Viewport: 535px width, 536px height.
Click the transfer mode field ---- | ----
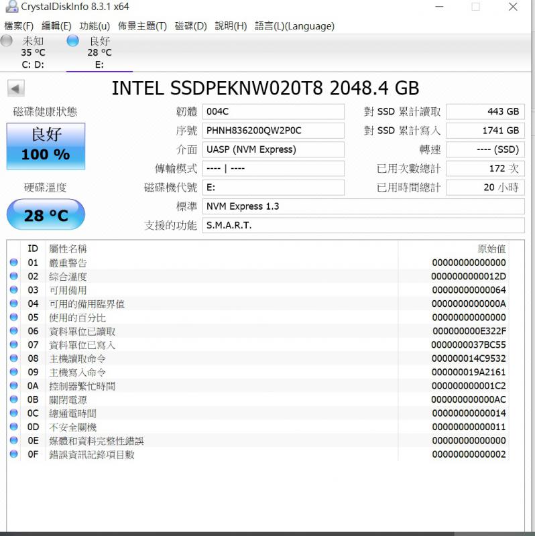(x=274, y=169)
